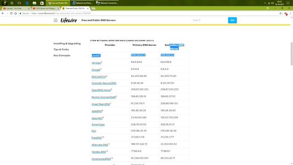The width and height of the screenshot is (293, 165).
Task: Launch Microsoft Edge from the taskbar
Action: coord(27,3)
